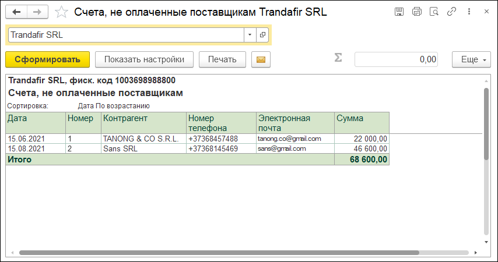Send report by email envelope icon
This screenshot has width=498, height=262.
pos(261,59)
